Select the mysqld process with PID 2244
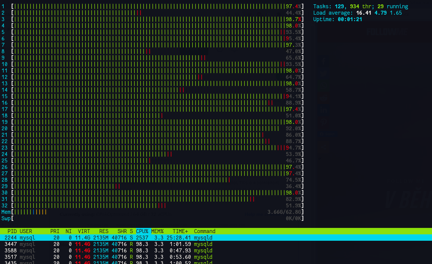Viewport: 432px width, 264px height. tap(216, 238)
